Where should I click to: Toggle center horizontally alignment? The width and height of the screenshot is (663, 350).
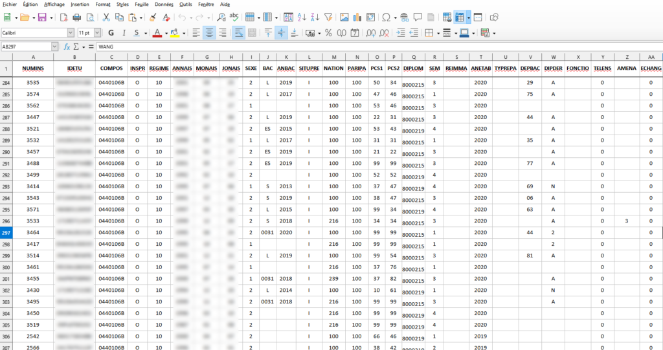pos(209,33)
